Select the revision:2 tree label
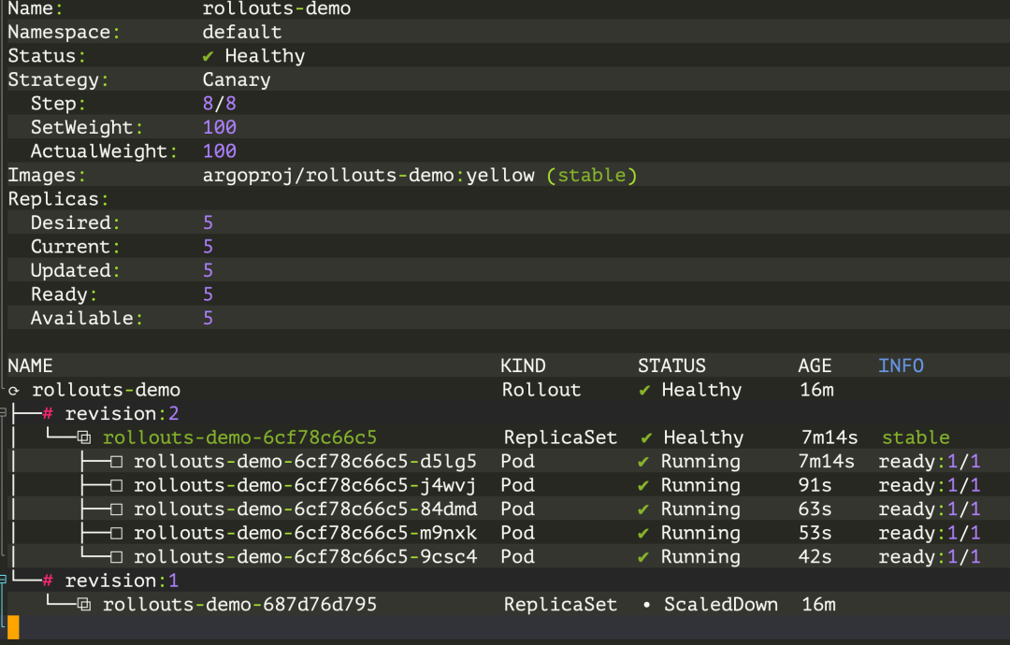The height and width of the screenshot is (645, 1010). coord(122,413)
